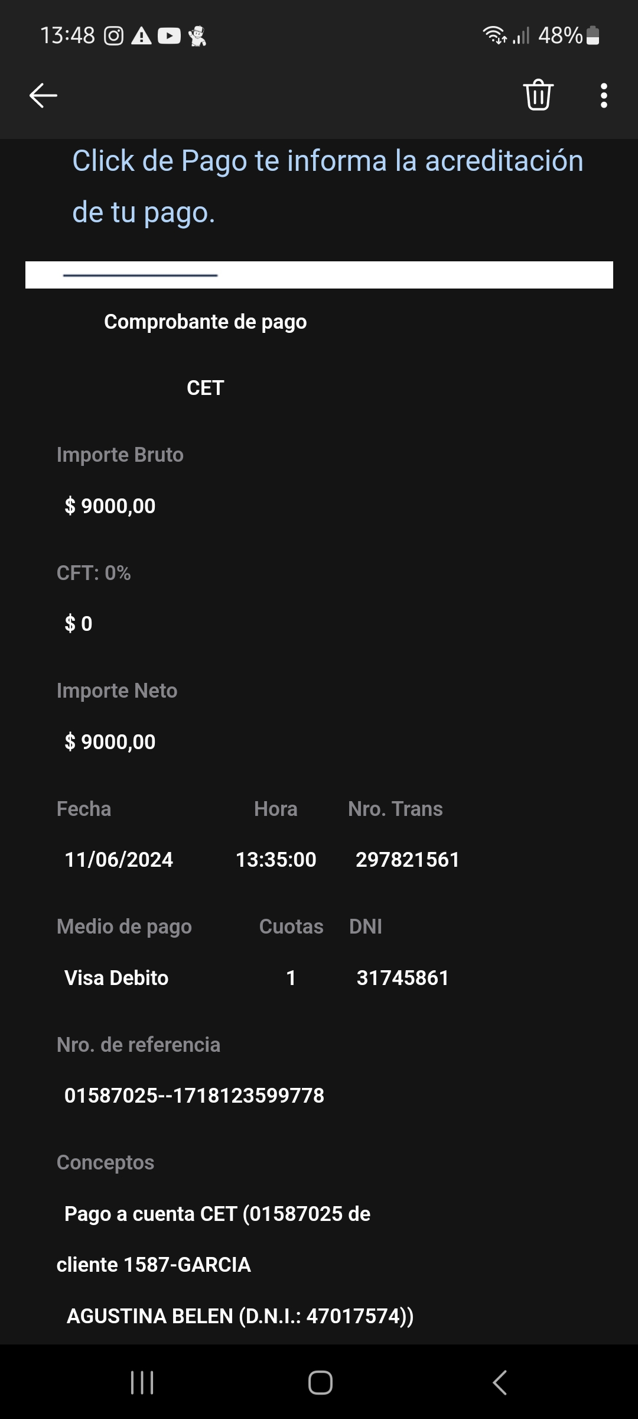Viewport: 638px width, 1419px height.
Task: Tap the YouTube notification icon
Action: pyautogui.click(x=169, y=37)
